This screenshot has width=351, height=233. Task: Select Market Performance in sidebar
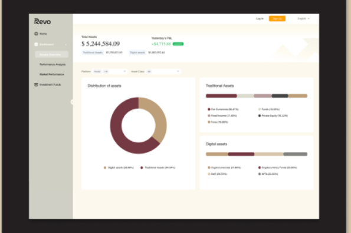point(52,74)
